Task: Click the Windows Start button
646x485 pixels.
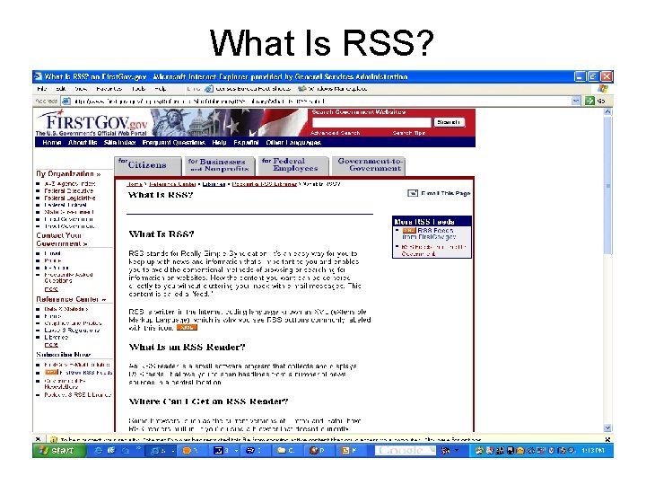Action: pos(58,451)
